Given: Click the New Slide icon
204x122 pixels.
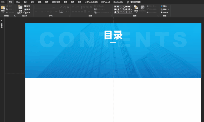Looking at the screenshot, I should click(x=20, y=7).
